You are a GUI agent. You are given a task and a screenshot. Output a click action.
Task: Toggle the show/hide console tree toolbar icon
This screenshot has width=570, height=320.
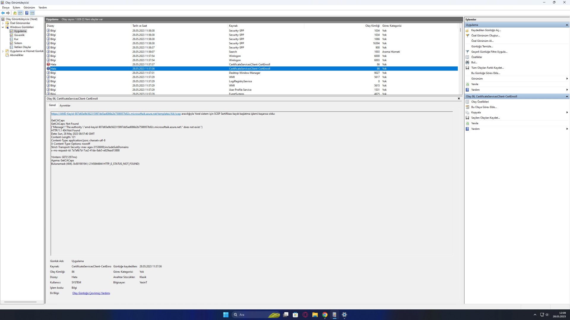pos(20,13)
